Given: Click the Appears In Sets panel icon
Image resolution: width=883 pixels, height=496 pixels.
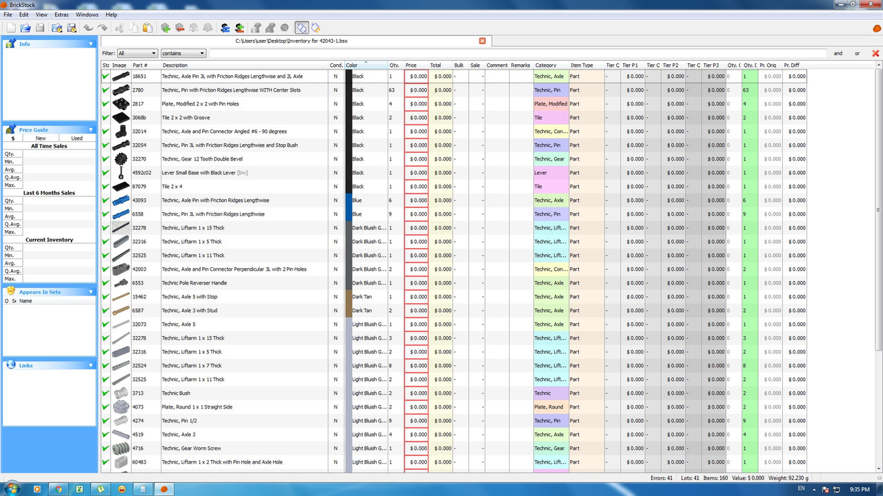Looking at the screenshot, I should click(x=10, y=291).
